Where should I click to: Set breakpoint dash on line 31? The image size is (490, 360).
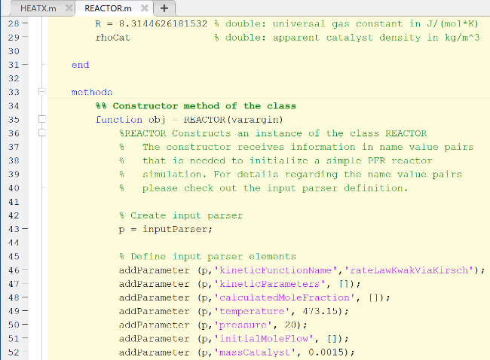pos(25,64)
